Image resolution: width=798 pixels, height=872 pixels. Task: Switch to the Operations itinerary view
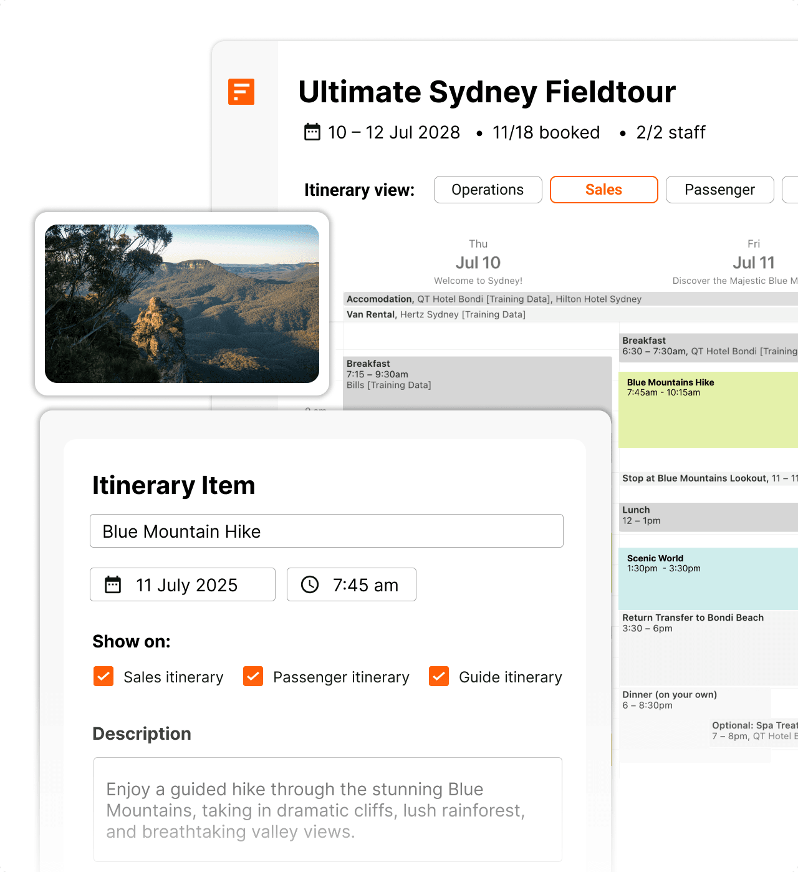point(488,190)
